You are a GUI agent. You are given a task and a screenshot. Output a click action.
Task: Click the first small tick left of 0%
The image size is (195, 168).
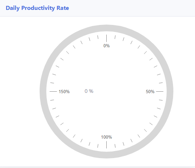point(98,37)
